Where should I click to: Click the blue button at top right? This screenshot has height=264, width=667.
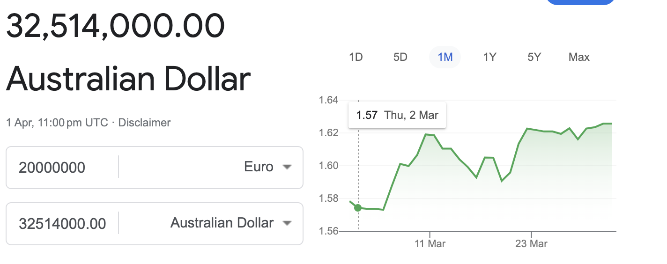580,2
